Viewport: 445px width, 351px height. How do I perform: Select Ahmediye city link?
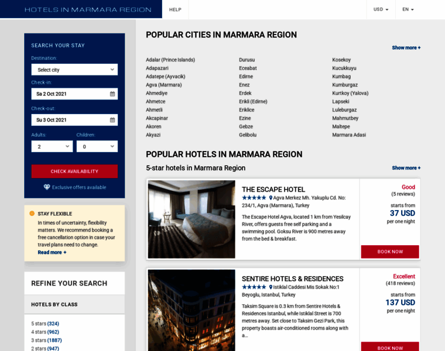157,93
